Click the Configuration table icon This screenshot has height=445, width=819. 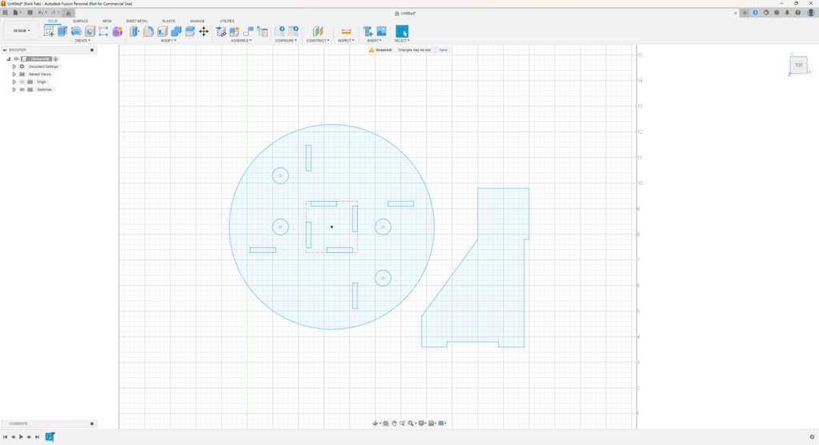pyautogui.click(x=294, y=31)
